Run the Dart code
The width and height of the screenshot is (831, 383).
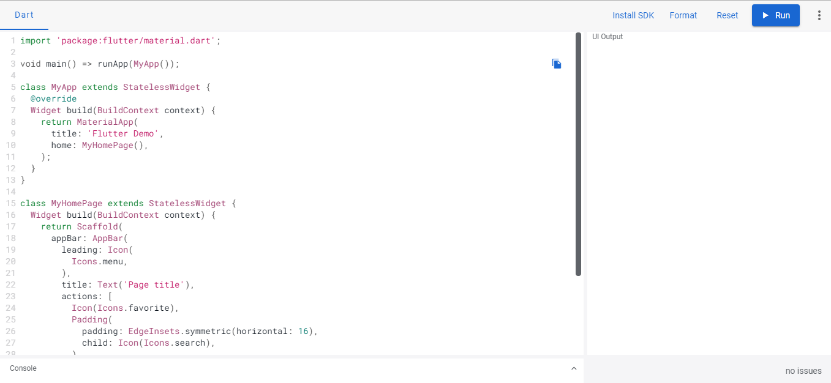[x=776, y=15]
